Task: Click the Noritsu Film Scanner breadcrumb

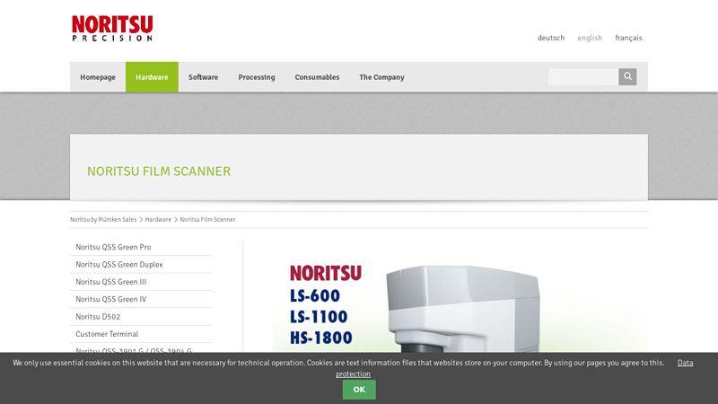Action: click(207, 219)
